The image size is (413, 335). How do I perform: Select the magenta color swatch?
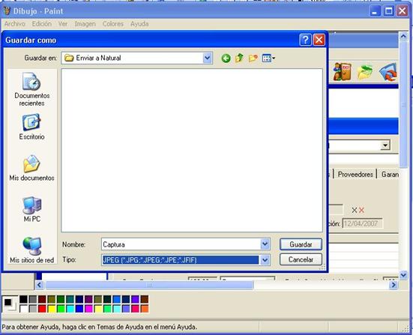(88, 309)
